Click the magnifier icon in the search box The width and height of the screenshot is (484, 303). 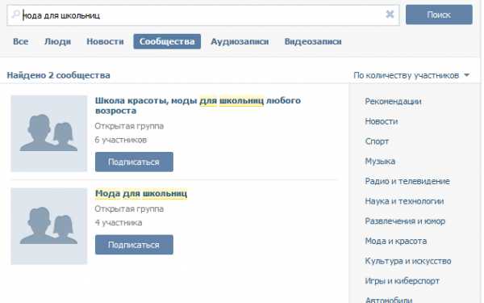click(15, 15)
